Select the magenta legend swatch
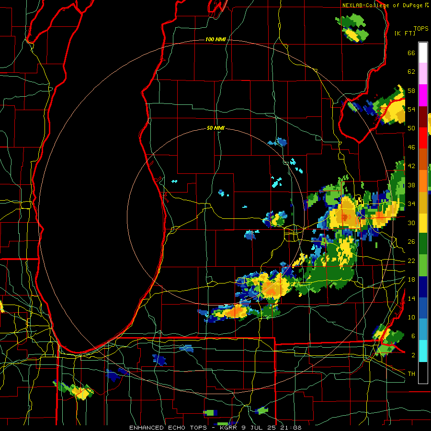 [423, 95]
